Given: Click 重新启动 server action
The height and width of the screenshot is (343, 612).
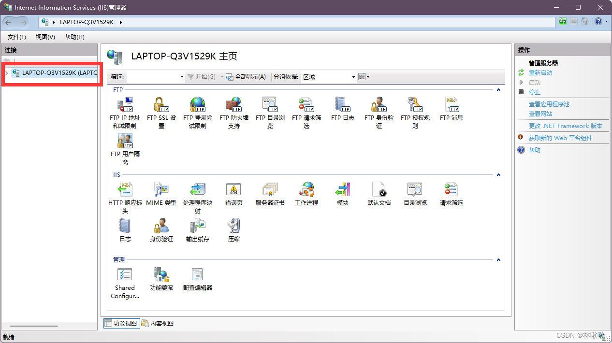Looking at the screenshot, I should (x=540, y=73).
